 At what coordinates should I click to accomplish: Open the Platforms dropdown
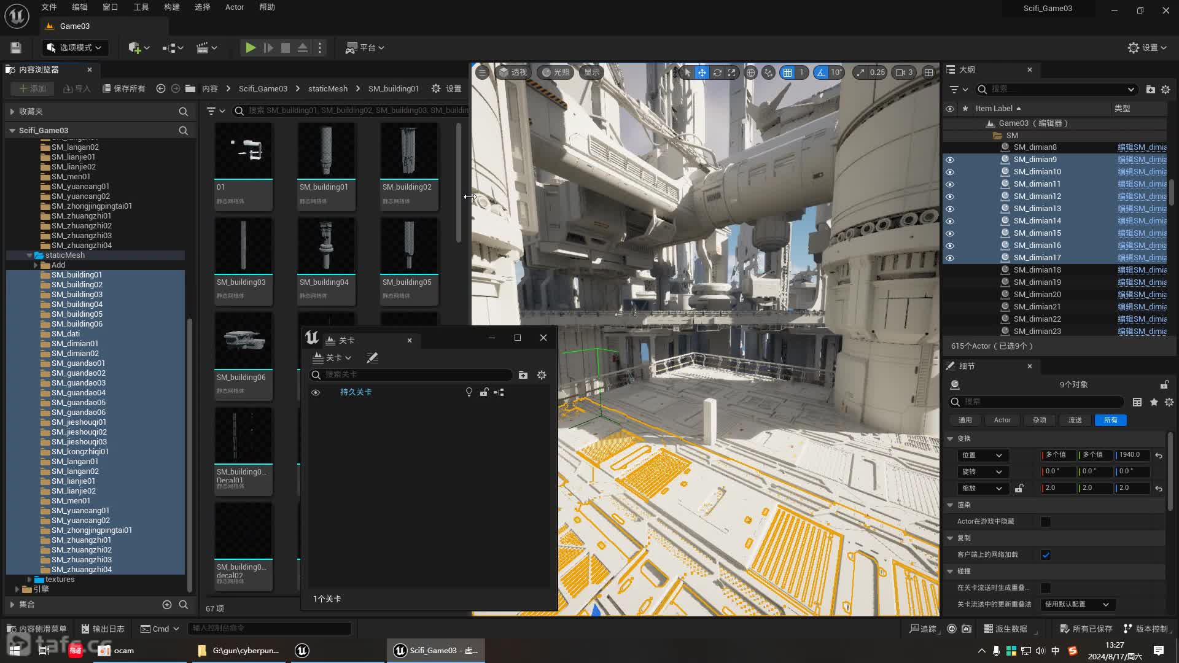(365, 48)
